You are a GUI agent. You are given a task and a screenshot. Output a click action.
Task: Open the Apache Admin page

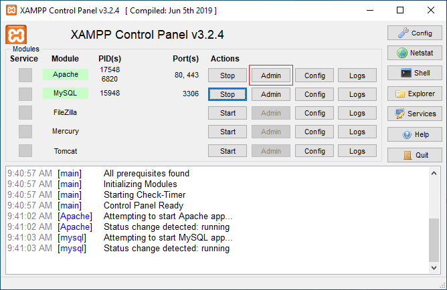click(x=271, y=76)
